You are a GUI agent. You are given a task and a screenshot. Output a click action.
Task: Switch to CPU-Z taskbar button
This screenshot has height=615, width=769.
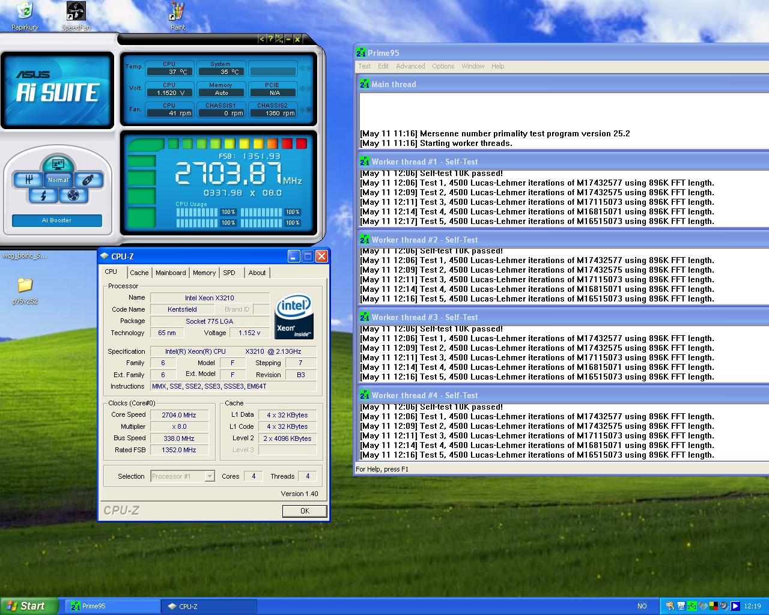click(209, 606)
